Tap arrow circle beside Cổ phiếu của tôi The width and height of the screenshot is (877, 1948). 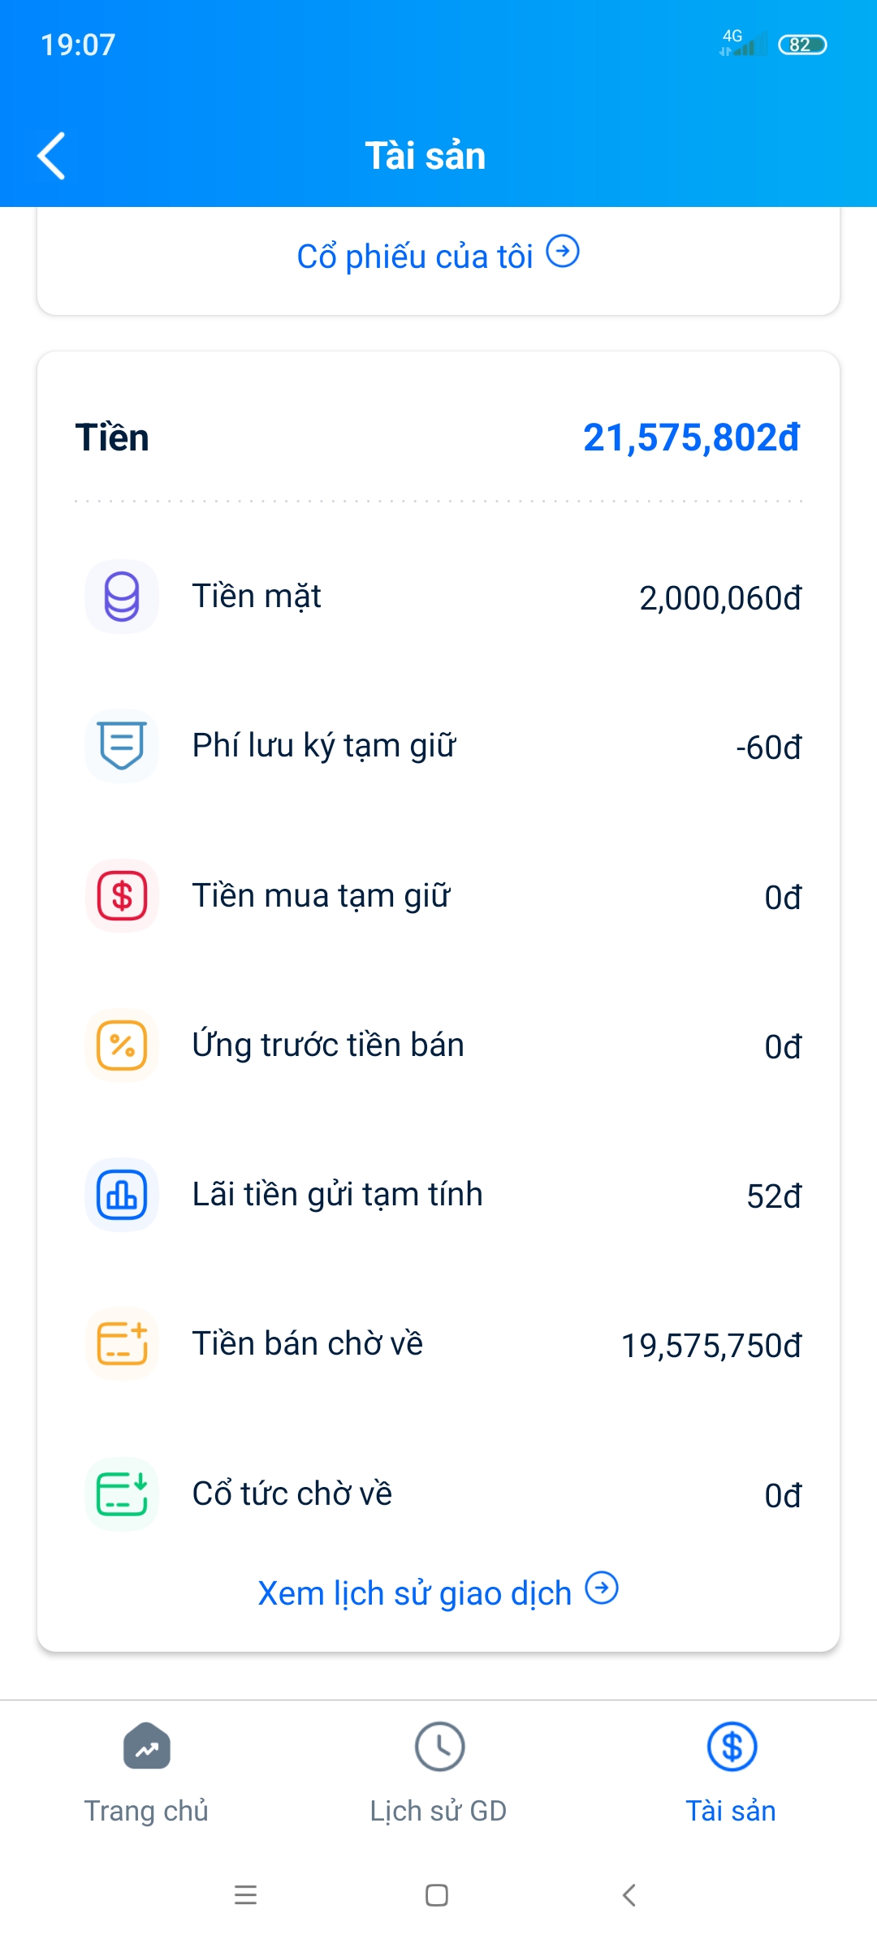click(x=563, y=251)
